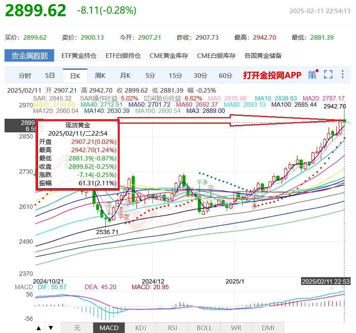Click the down triangle arrow beside indicator bar
356x333 pixels.
pos(50,327)
